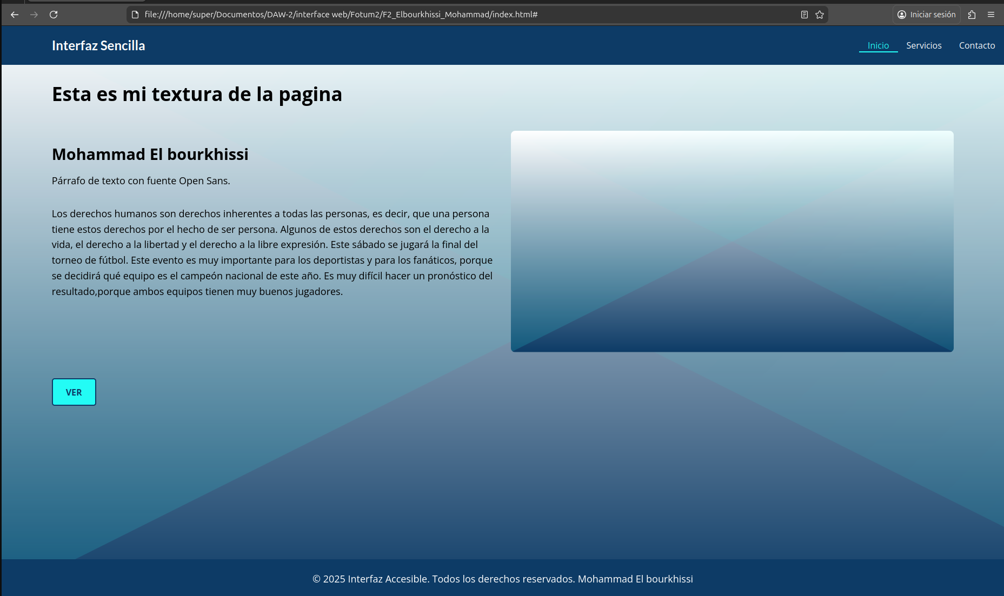Screen dimensions: 1004x596
Task: Click the heading 'Esta es mi textura de la pagina'
Action: click(x=197, y=94)
